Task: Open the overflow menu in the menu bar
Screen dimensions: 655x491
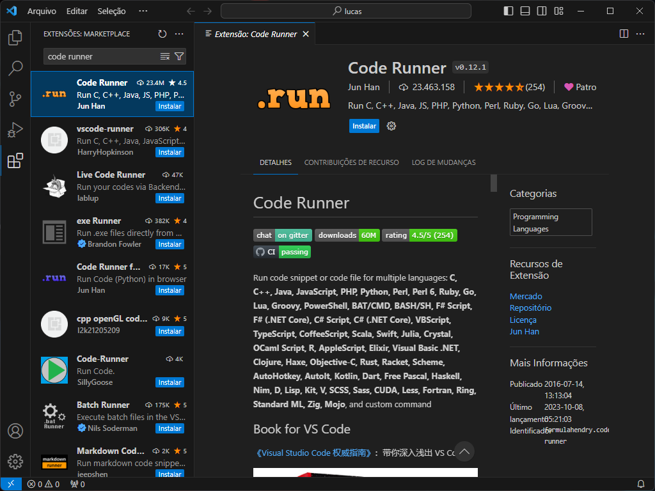Action: [x=143, y=11]
